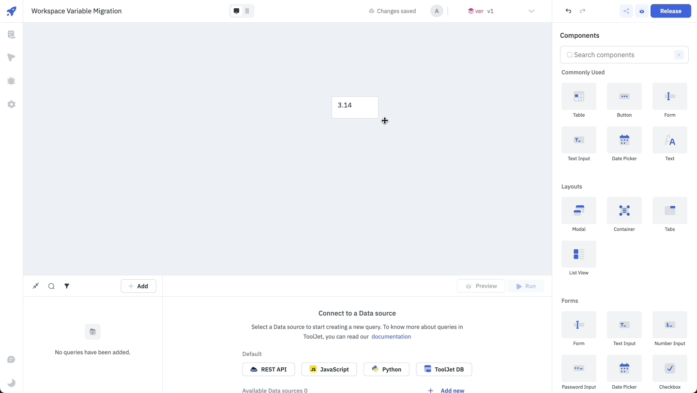Select the REST API data source
Image resolution: width=697 pixels, height=393 pixels.
tap(268, 369)
